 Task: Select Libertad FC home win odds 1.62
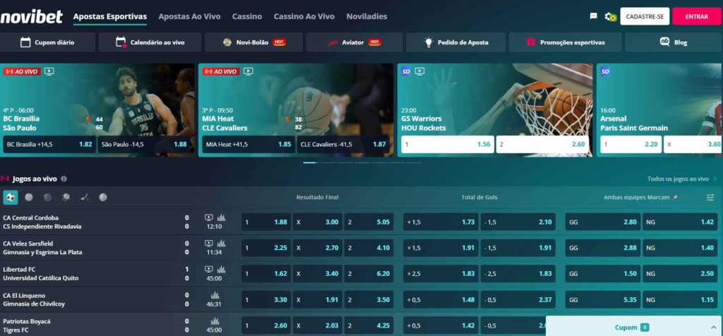coord(266,273)
